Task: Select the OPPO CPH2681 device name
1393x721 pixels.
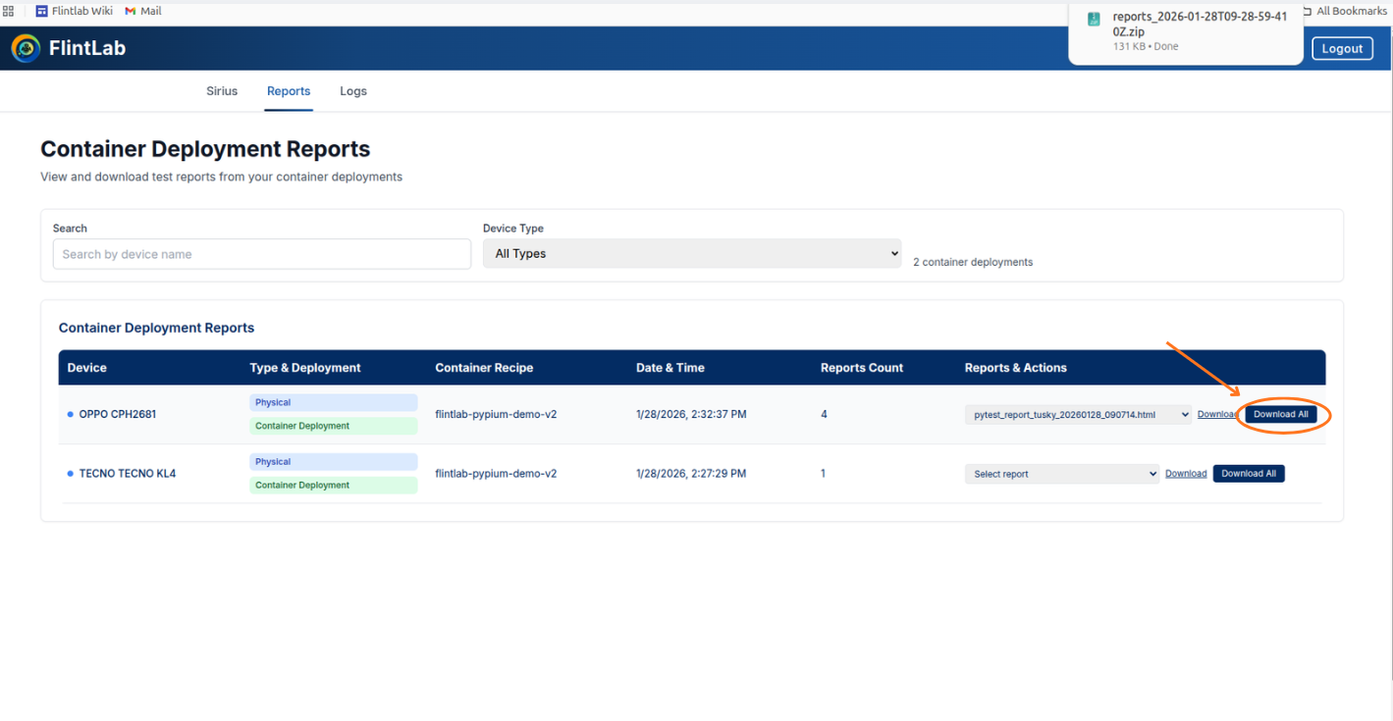Action: point(118,414)
